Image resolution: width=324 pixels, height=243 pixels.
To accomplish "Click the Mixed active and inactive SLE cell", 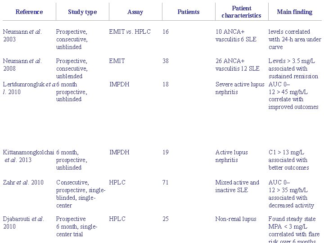I will pyautogui.click(x=237, y=186).
